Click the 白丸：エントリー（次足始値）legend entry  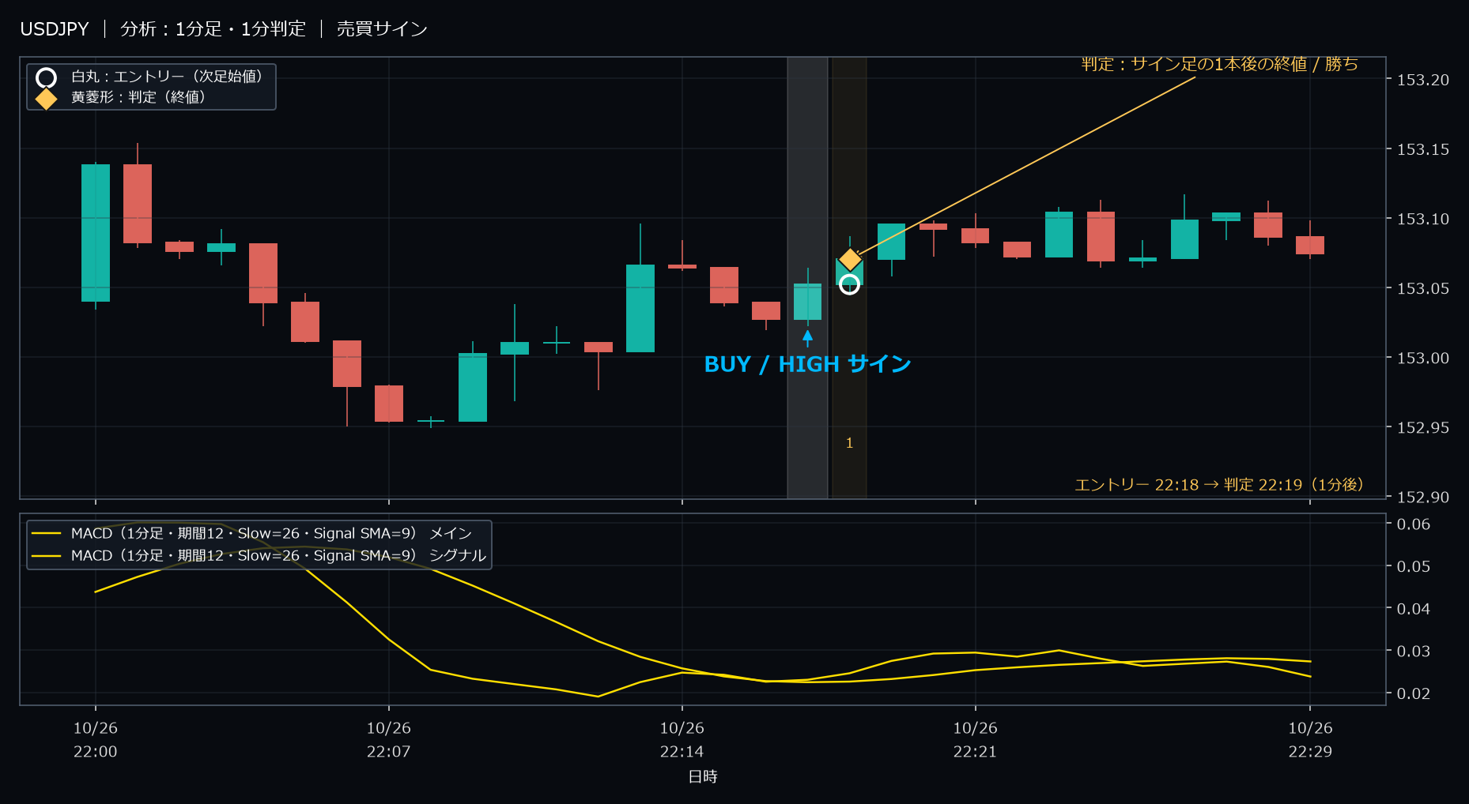click(167, 77)
